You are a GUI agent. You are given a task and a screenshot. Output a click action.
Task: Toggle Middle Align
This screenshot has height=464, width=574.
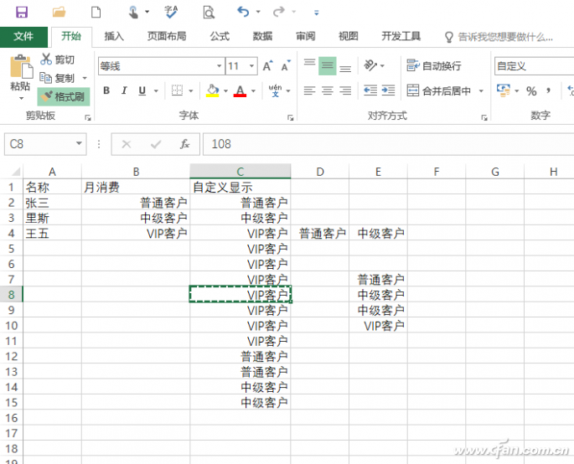tap(328, 66)
